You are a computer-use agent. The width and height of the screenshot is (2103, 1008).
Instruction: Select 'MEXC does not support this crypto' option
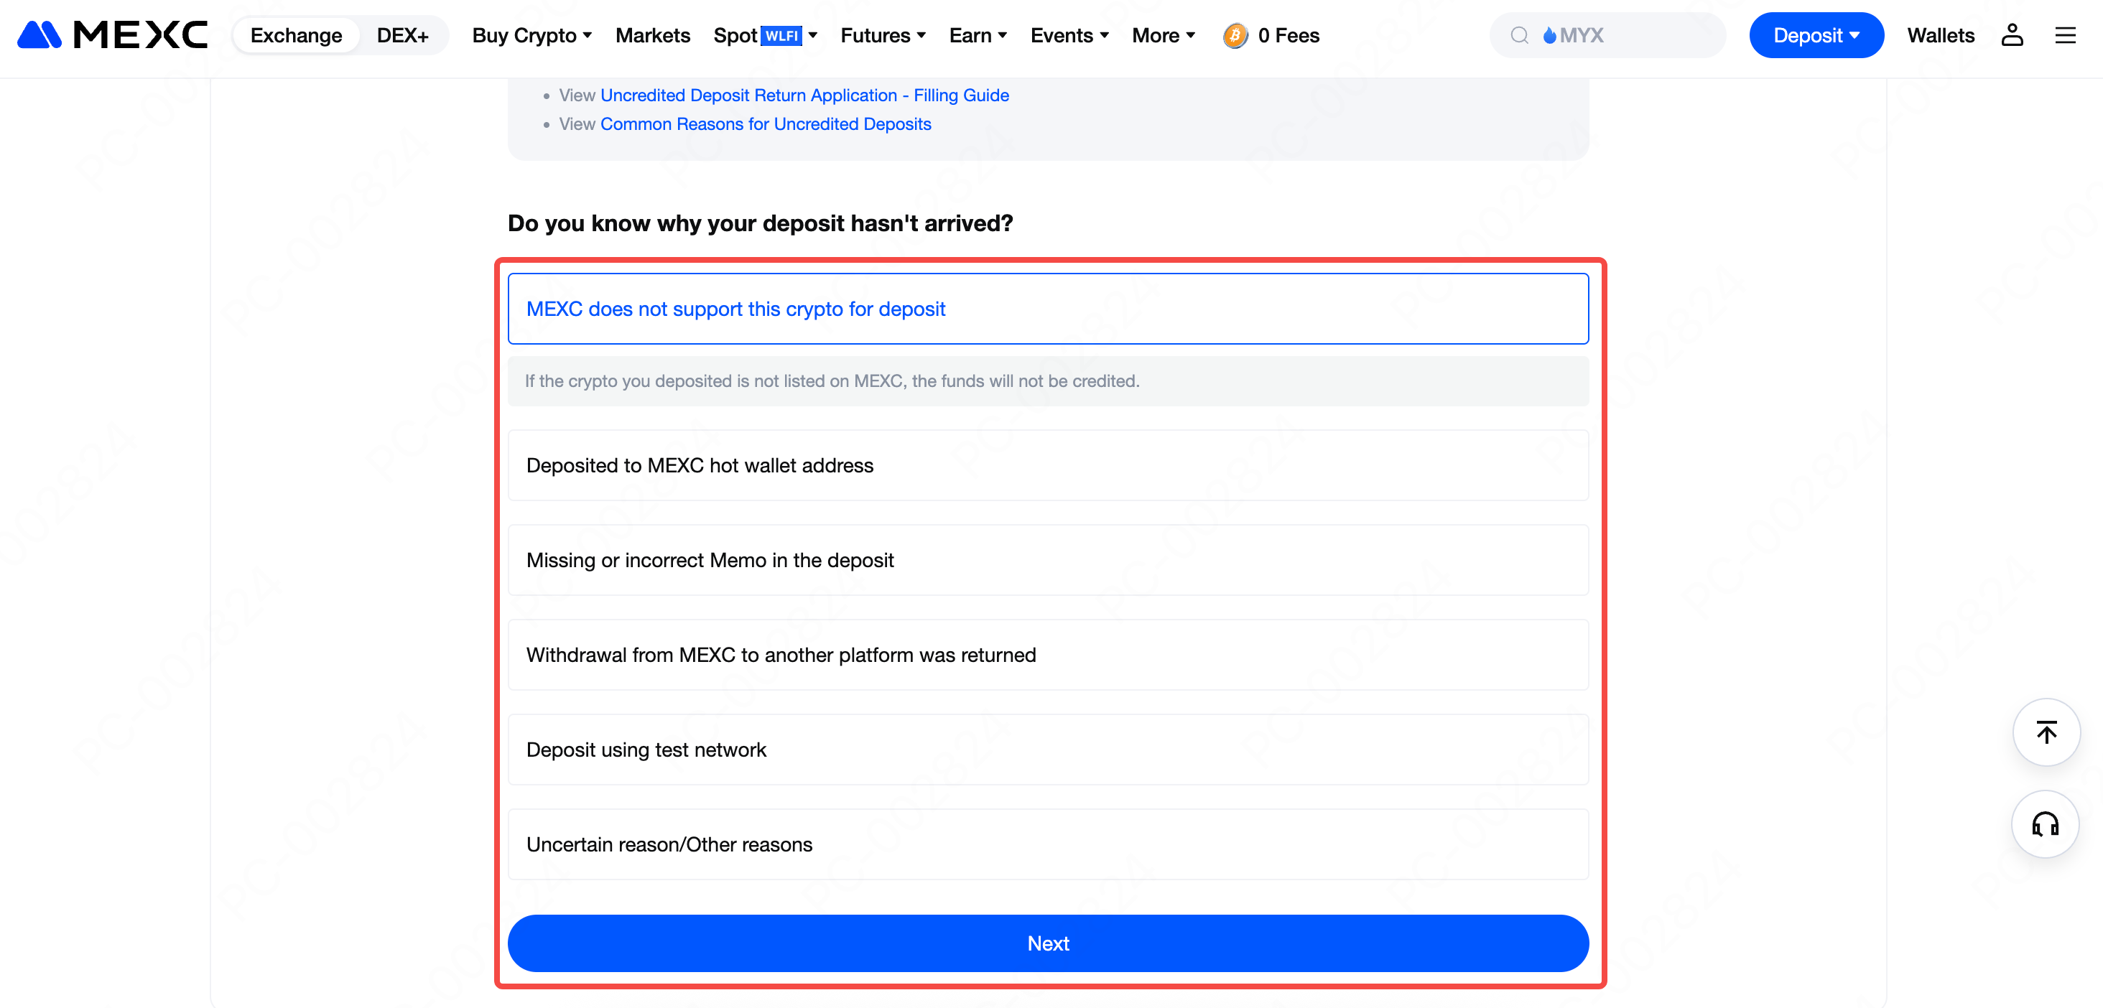[x=1047, y=309]
